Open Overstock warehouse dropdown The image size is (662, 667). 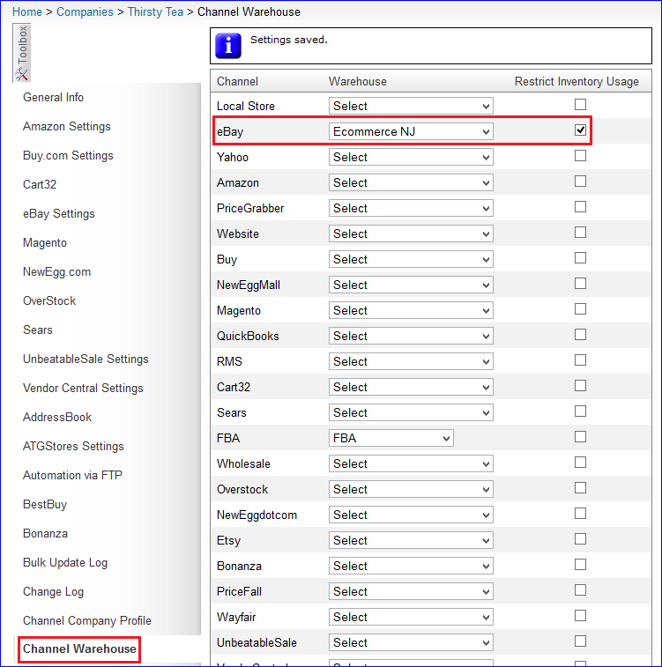coord(411,489)
